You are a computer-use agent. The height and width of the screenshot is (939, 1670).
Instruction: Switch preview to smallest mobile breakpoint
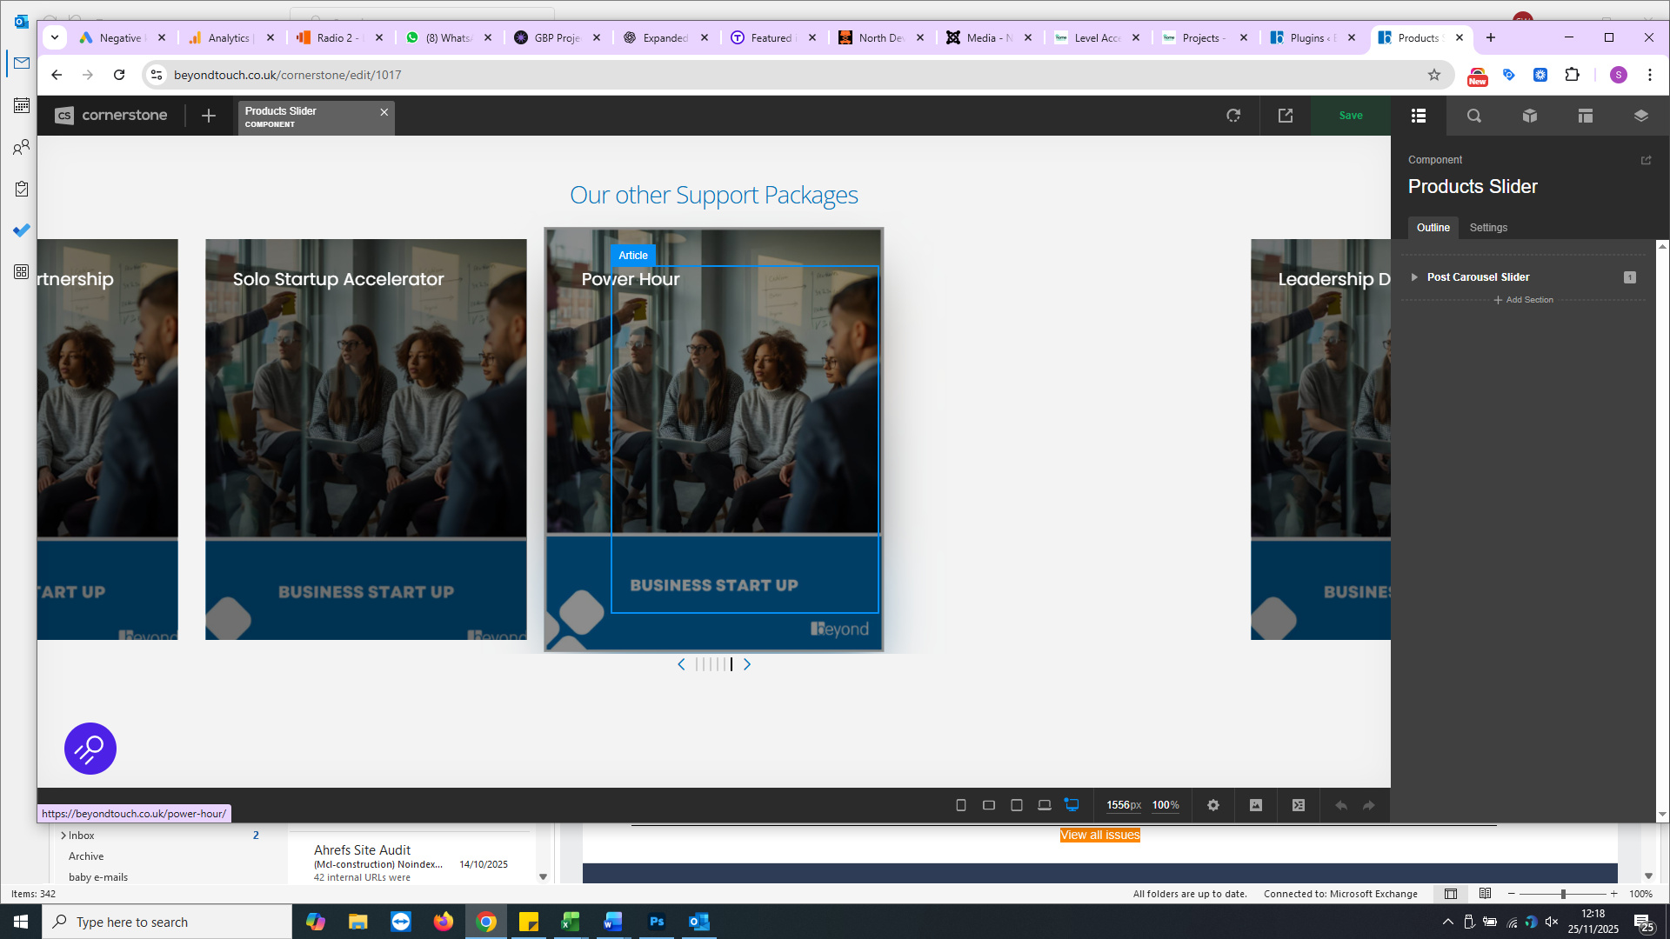pyautogui.click(x=961, y=805)
